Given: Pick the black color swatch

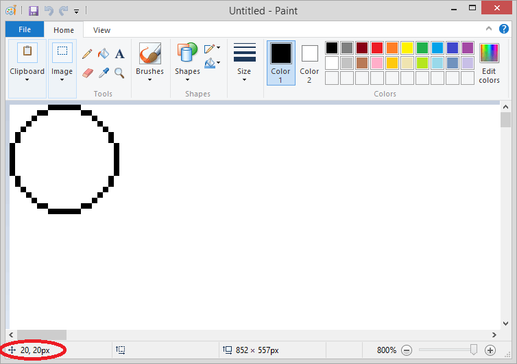Looking at the screenshot, I should [x=332, y=48].
